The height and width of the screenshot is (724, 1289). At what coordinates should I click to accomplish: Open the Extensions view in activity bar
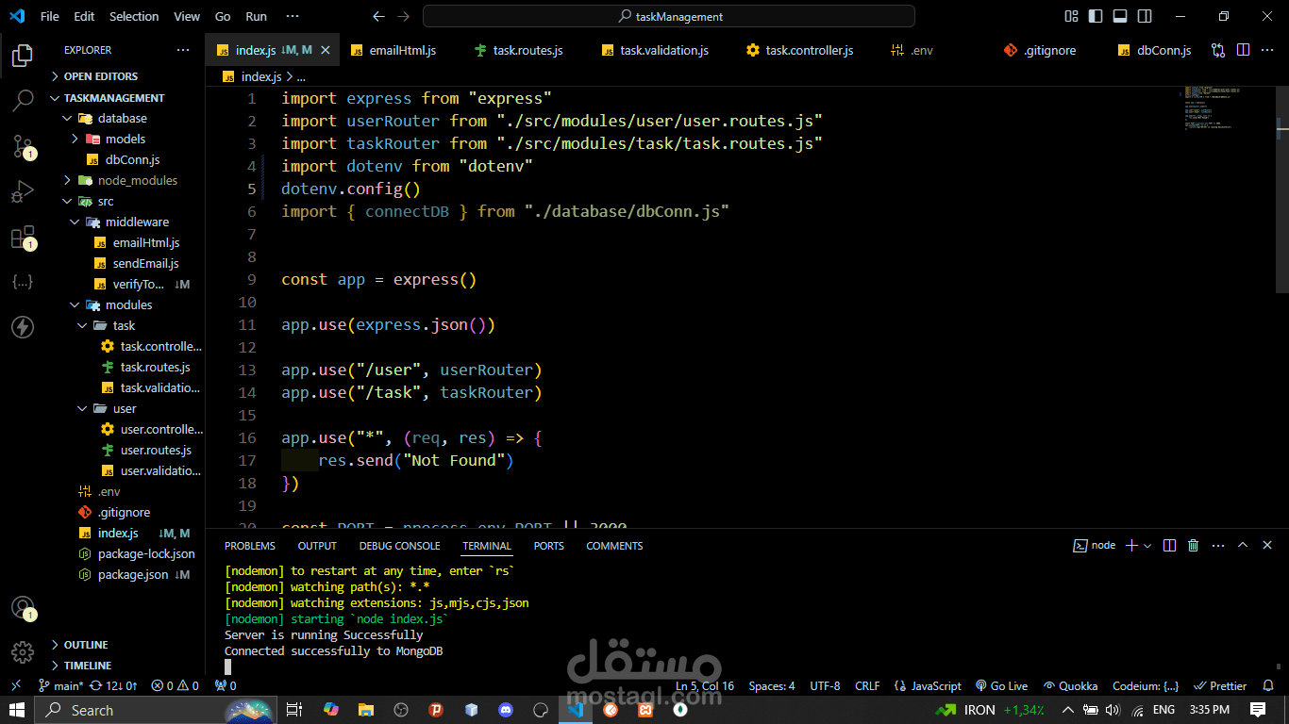point(22,237)
